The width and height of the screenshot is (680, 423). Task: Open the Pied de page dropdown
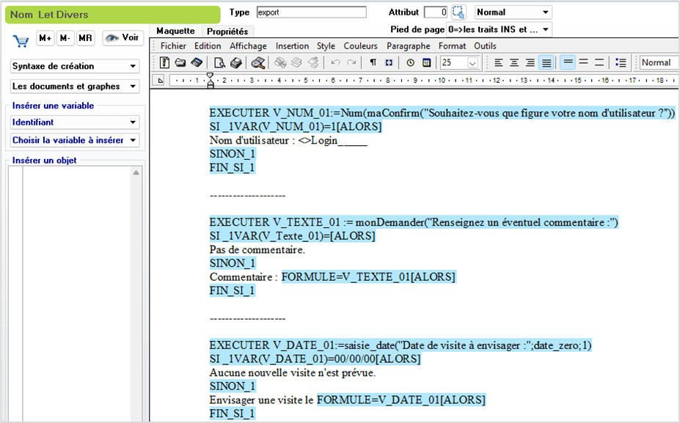[x=499, y=29]
